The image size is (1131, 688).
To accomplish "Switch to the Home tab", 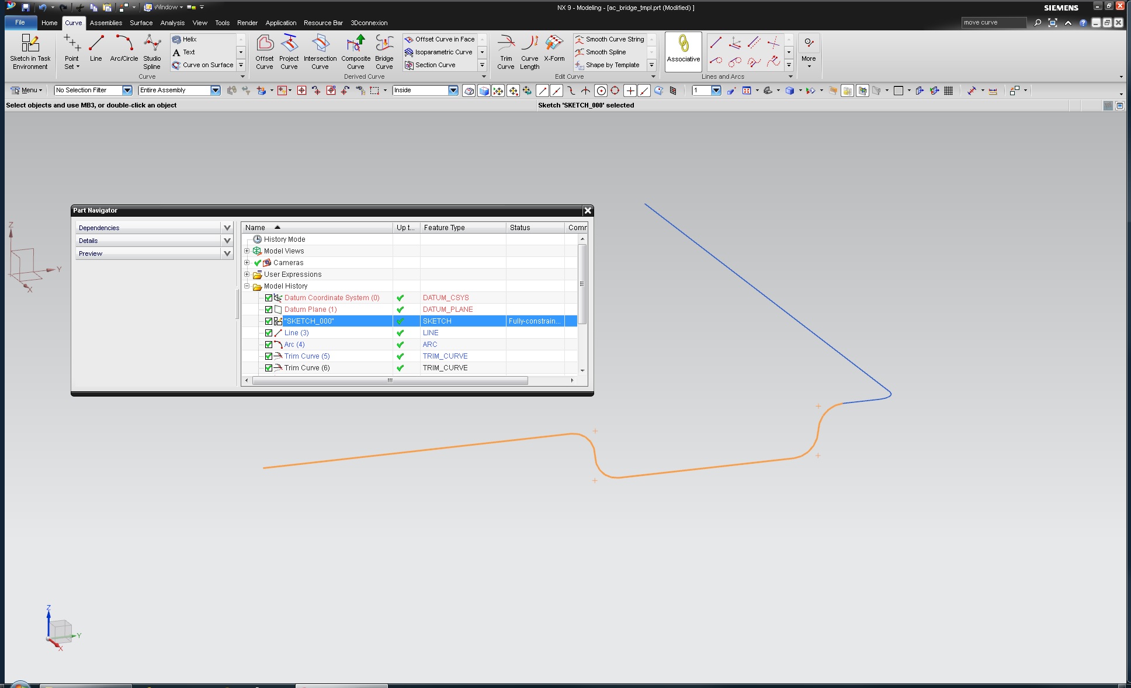I will [x=49, y=23].
